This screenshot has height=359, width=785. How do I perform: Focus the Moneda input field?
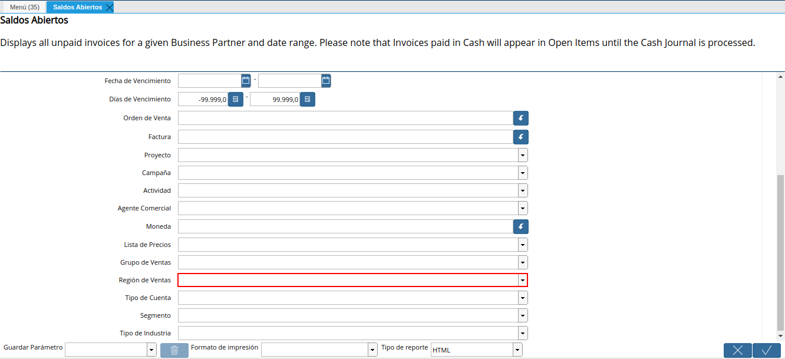tap(345, 226)
